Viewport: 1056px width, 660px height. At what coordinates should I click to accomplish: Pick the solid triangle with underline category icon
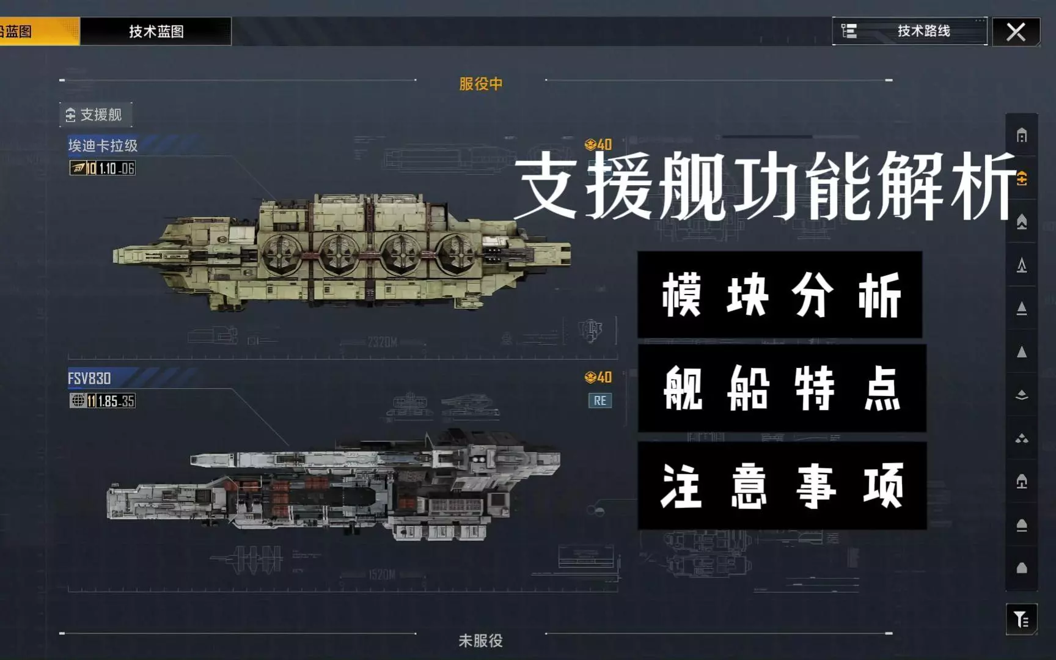click(1021, 309)
